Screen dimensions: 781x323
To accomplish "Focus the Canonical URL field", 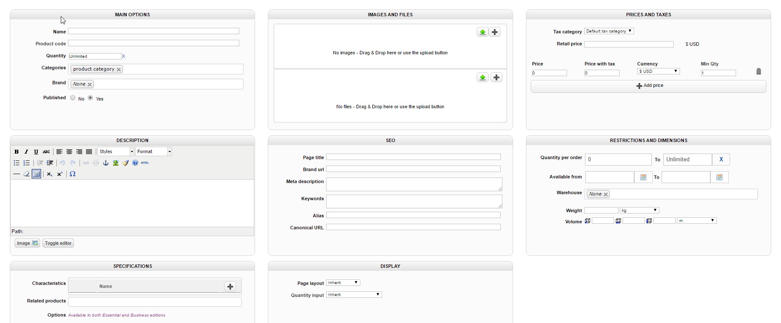I will 413,227.
